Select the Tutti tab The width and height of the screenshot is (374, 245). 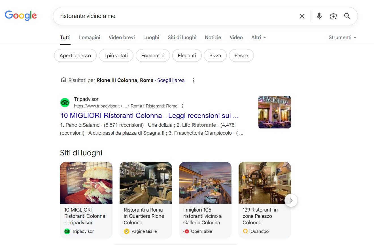click(x=65, y=37)
